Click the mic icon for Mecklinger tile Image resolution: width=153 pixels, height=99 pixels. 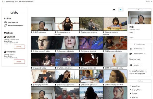pos(104,68)
